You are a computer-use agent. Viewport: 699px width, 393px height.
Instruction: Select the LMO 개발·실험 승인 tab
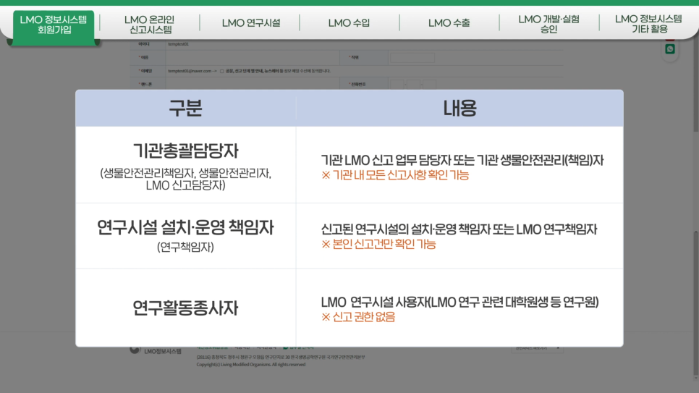(548, 24)
